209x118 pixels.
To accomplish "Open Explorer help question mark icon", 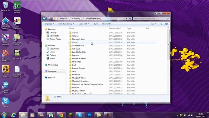I will click(x=166, y=24).
